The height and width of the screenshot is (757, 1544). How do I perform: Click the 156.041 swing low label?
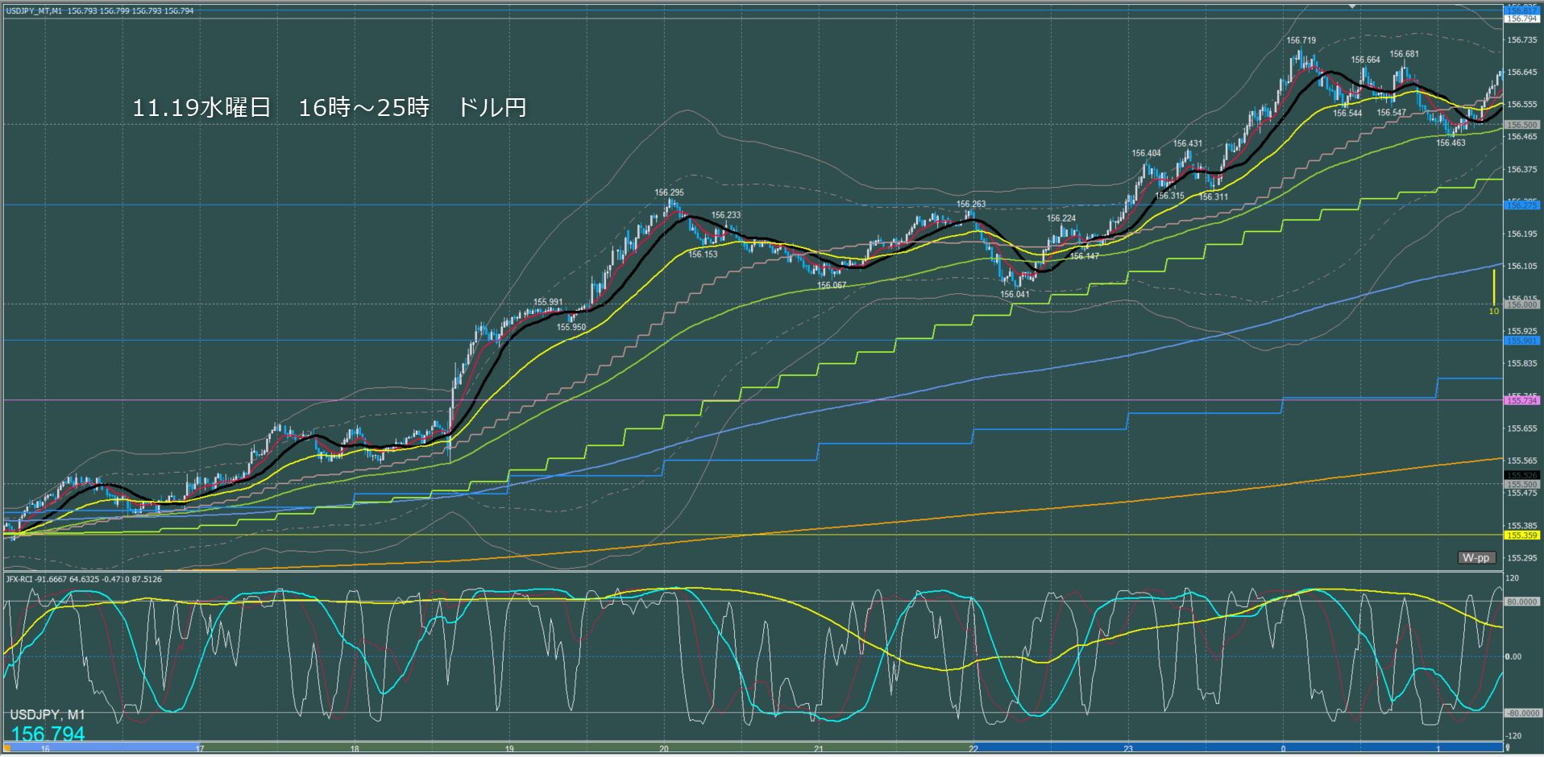coord(1015,295)
